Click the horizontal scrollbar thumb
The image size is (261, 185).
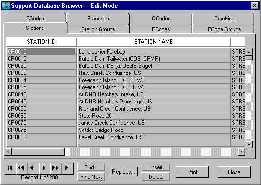tap(38, 151)
